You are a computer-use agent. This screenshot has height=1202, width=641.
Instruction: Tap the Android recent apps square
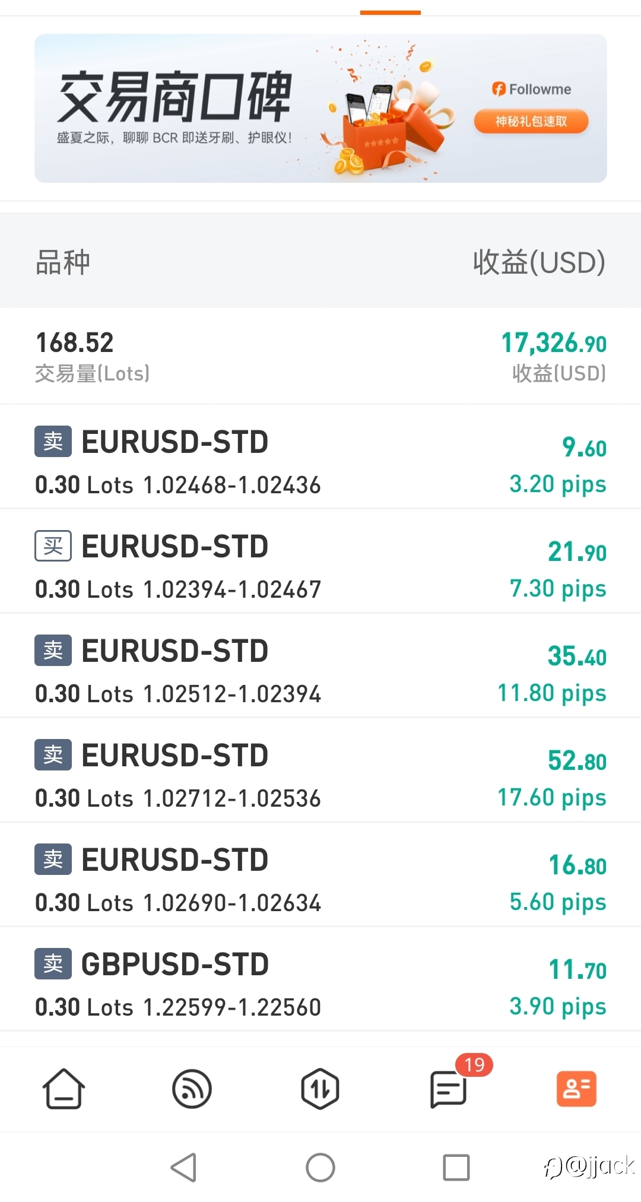point(456,1168)
